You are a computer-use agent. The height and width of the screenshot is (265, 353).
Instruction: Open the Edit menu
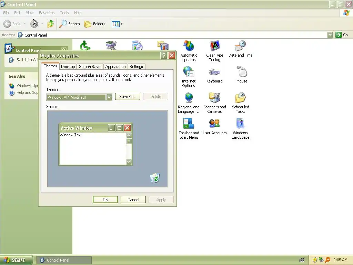point(17,13)
